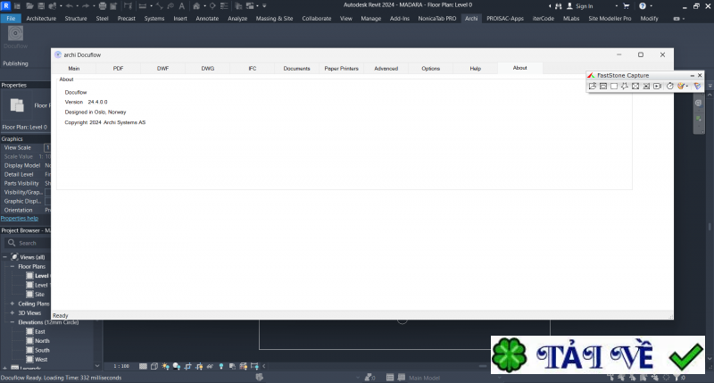Open FastStone output options dropdown arrow

687,87
